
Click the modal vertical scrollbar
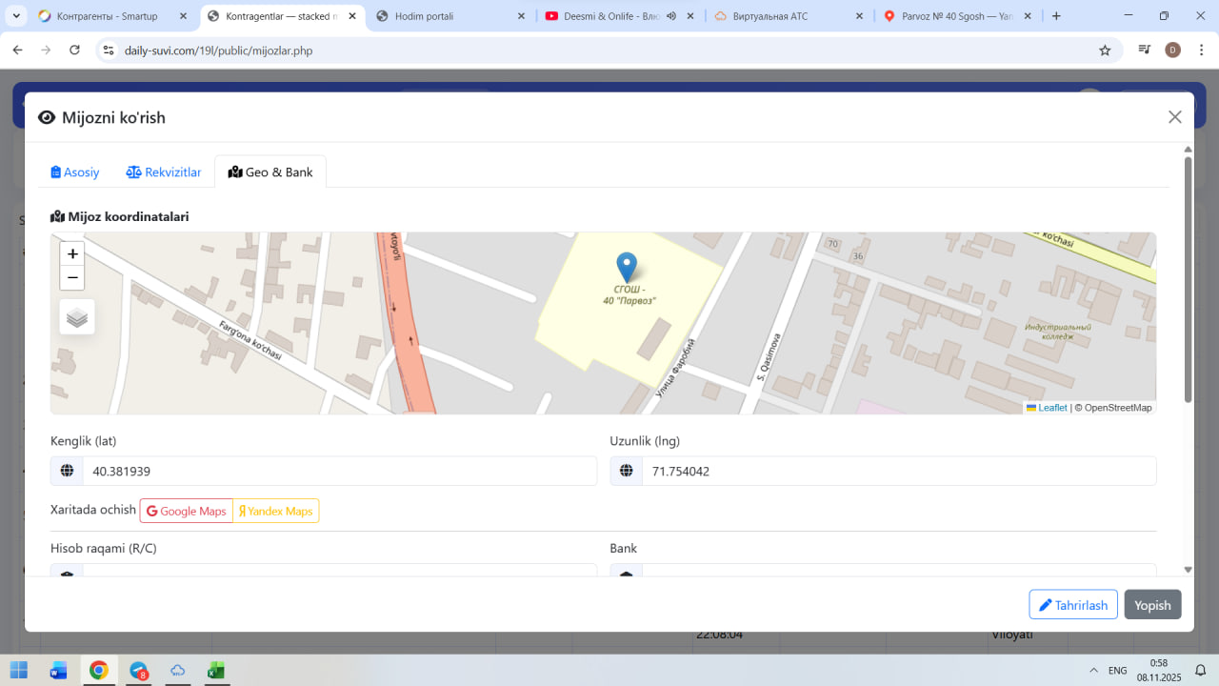(x=1188, y=276)
